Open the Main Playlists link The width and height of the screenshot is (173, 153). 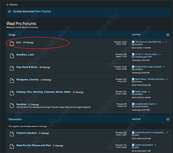[43, 11]
